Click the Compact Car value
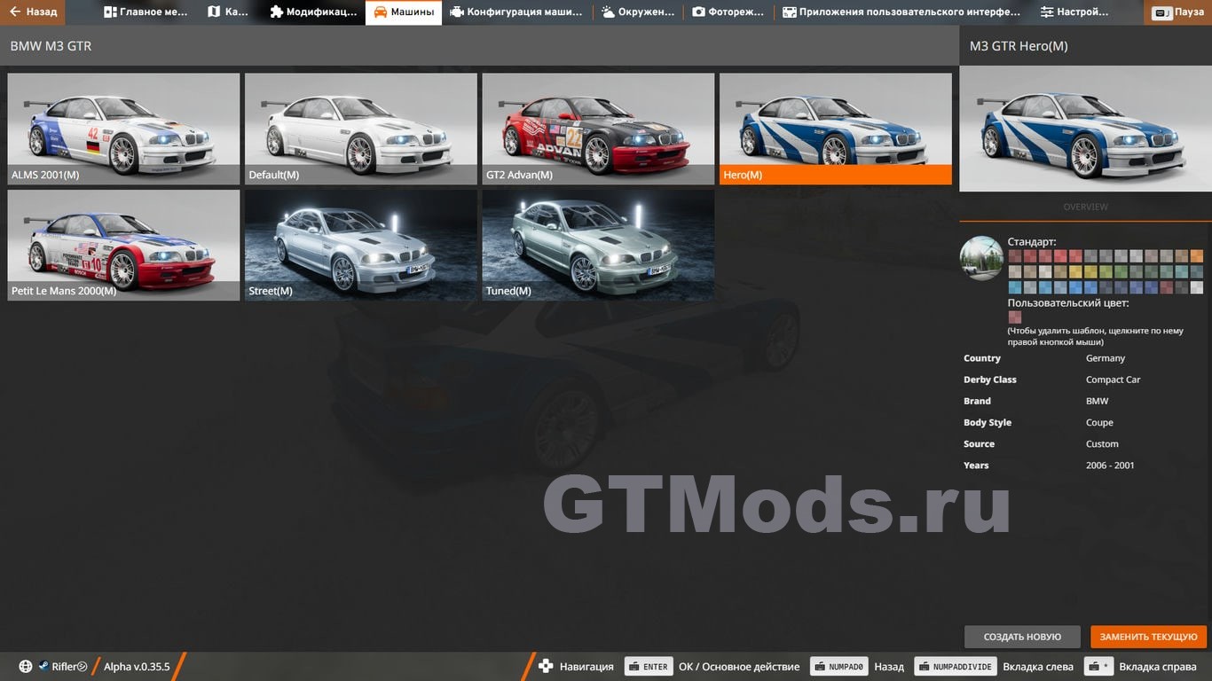This screenshot has height=681, width=1212. coord(1113,380)
